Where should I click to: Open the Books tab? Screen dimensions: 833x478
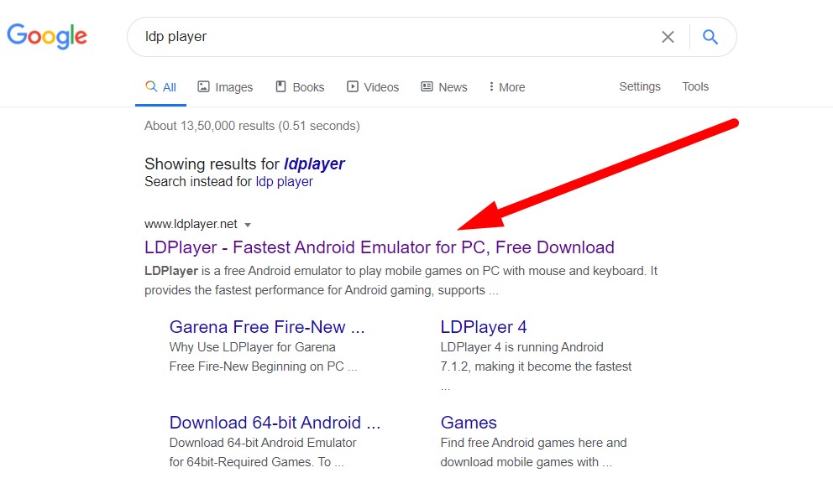(x=300, y=87)
